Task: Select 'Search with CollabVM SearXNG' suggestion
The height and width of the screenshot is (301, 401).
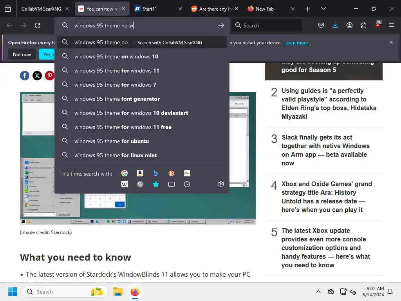Action: [x=142, y=42]
